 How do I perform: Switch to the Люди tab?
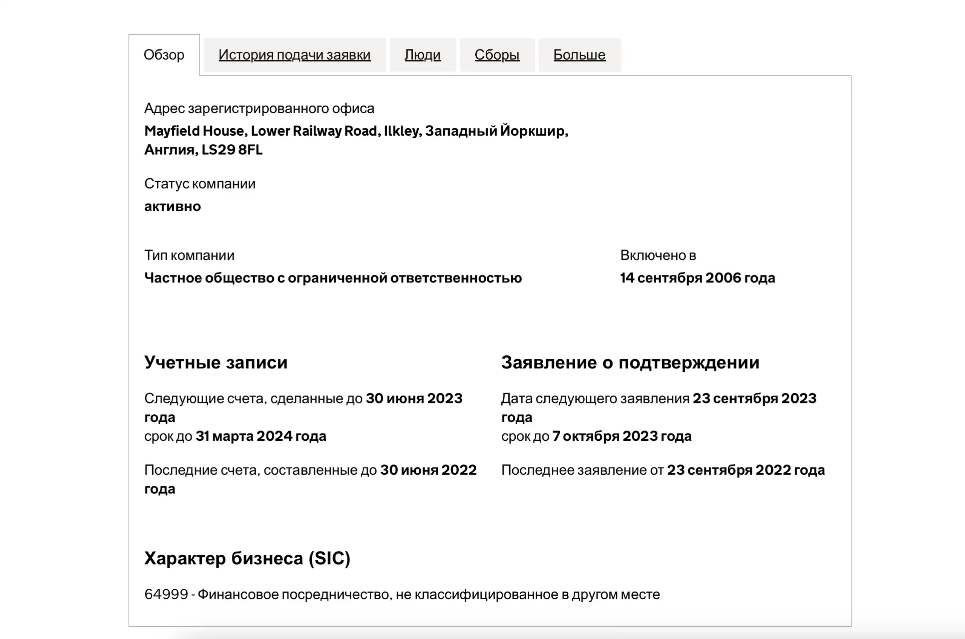423,55
